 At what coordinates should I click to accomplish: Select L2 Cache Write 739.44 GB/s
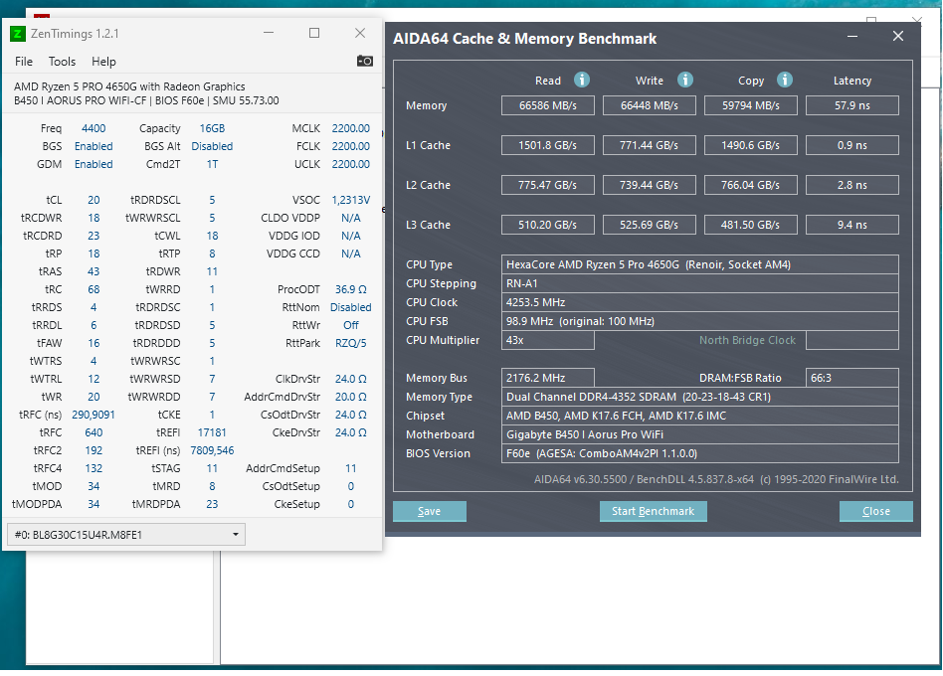click(x=650, y=185)
